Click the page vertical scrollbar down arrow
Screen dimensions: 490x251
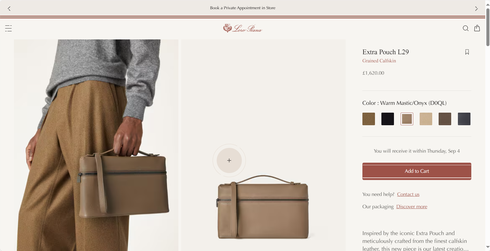(x=488, y=247)
